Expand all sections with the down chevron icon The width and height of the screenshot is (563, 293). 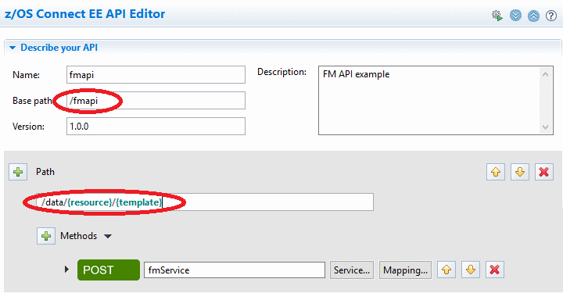coord(515,16)
